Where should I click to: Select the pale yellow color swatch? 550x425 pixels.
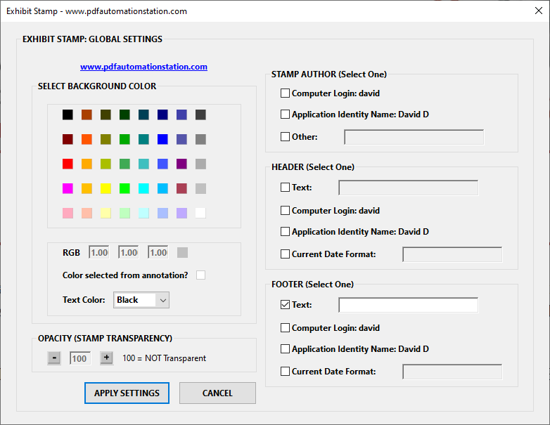coord(105,213)
